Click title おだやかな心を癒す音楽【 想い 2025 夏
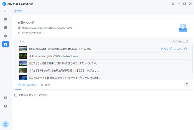This screenshot has width=194, height=130. tap(64, 63)
